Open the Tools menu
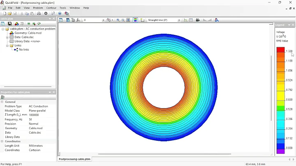The image size is (296, 166). pyautogui.click(x=63, y=8)
